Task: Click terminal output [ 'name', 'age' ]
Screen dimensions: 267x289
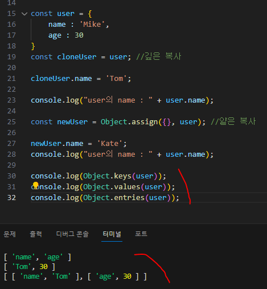Action: pos(38,257)
